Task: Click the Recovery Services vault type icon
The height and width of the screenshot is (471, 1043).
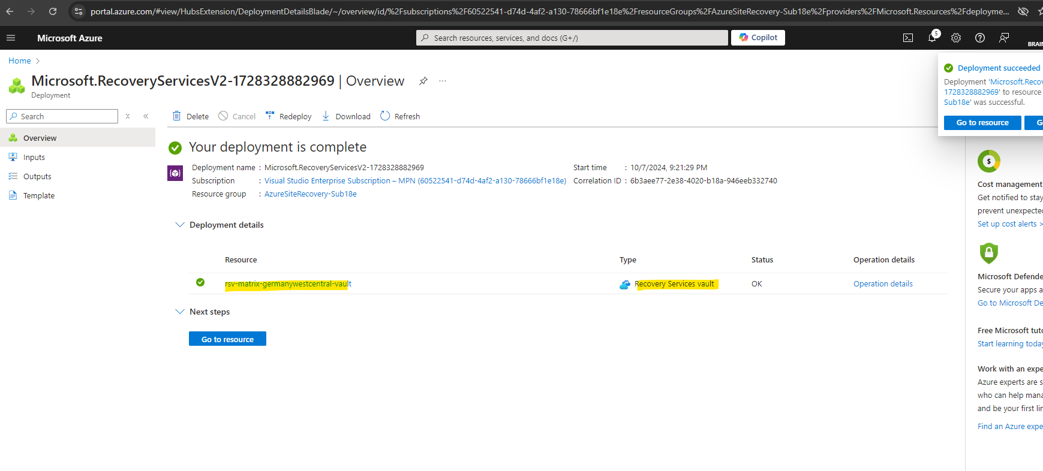Action: [x=625, y=284]
